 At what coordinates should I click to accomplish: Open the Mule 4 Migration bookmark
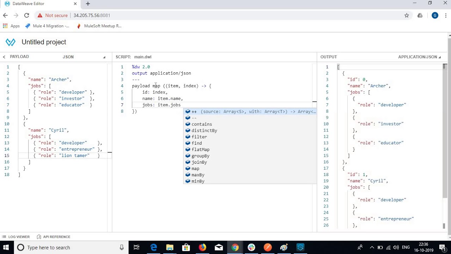[48, 26]
